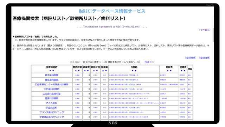Click the 登録降順 sort link

click(205, 58)
